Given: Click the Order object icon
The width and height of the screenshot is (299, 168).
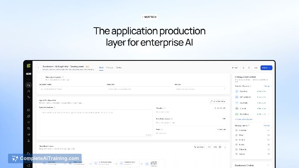Looking at the screenshot, I should (237, 135).
